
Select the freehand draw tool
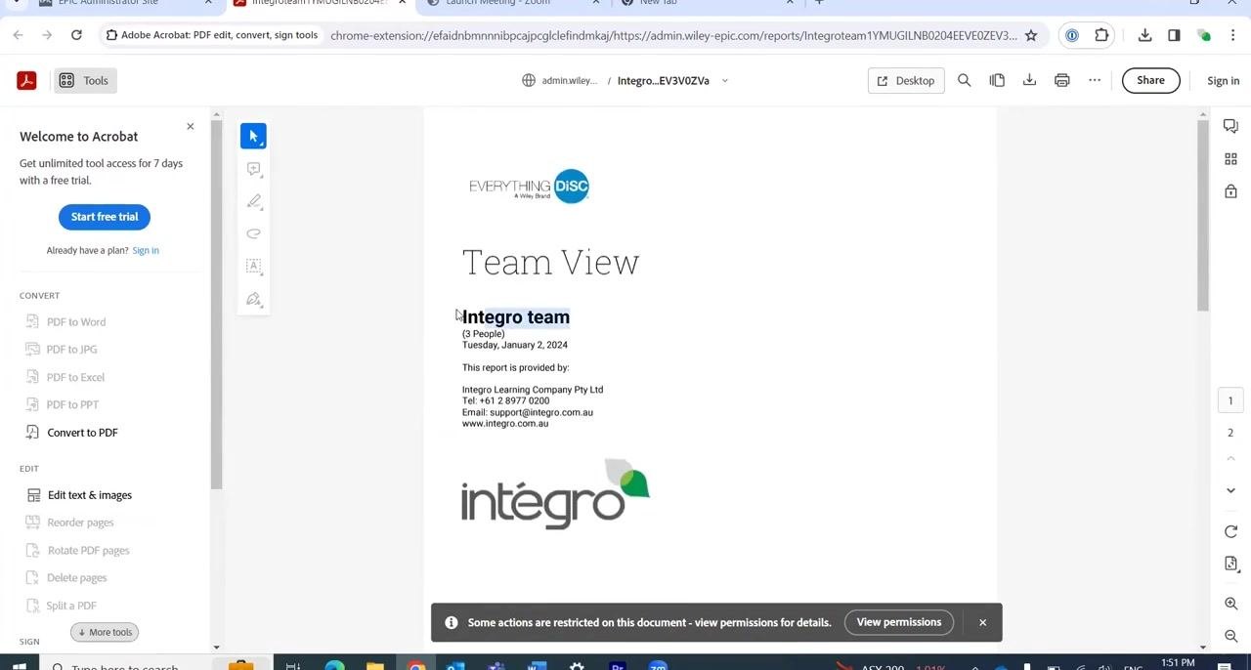click(x=253, y=233)
